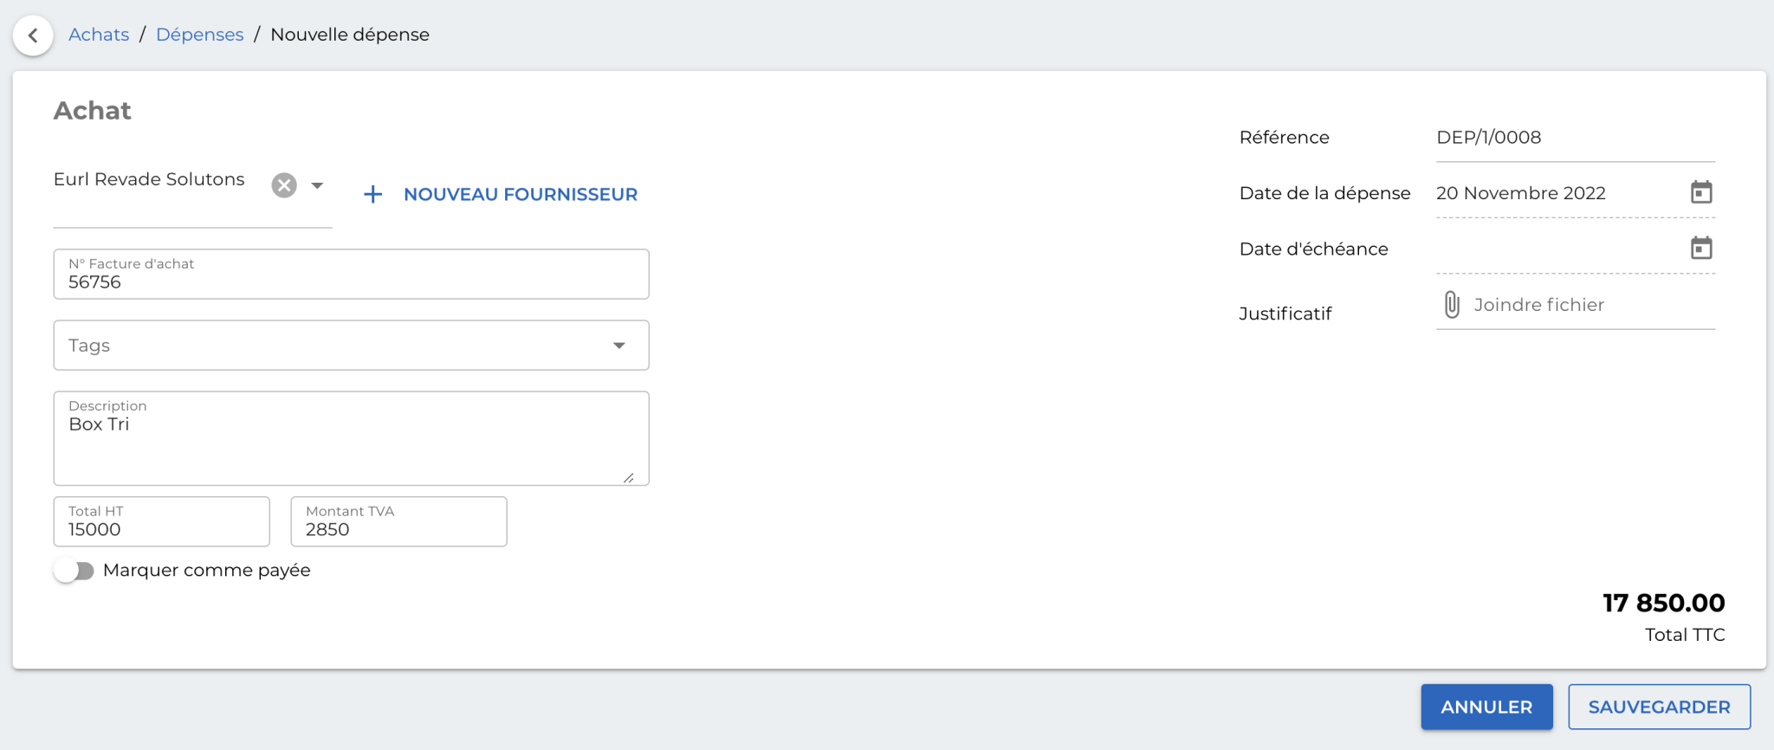Navigate to Dépenses via breadcrumb
Viewport: 1774px width, 750px height.
[199, 35]
